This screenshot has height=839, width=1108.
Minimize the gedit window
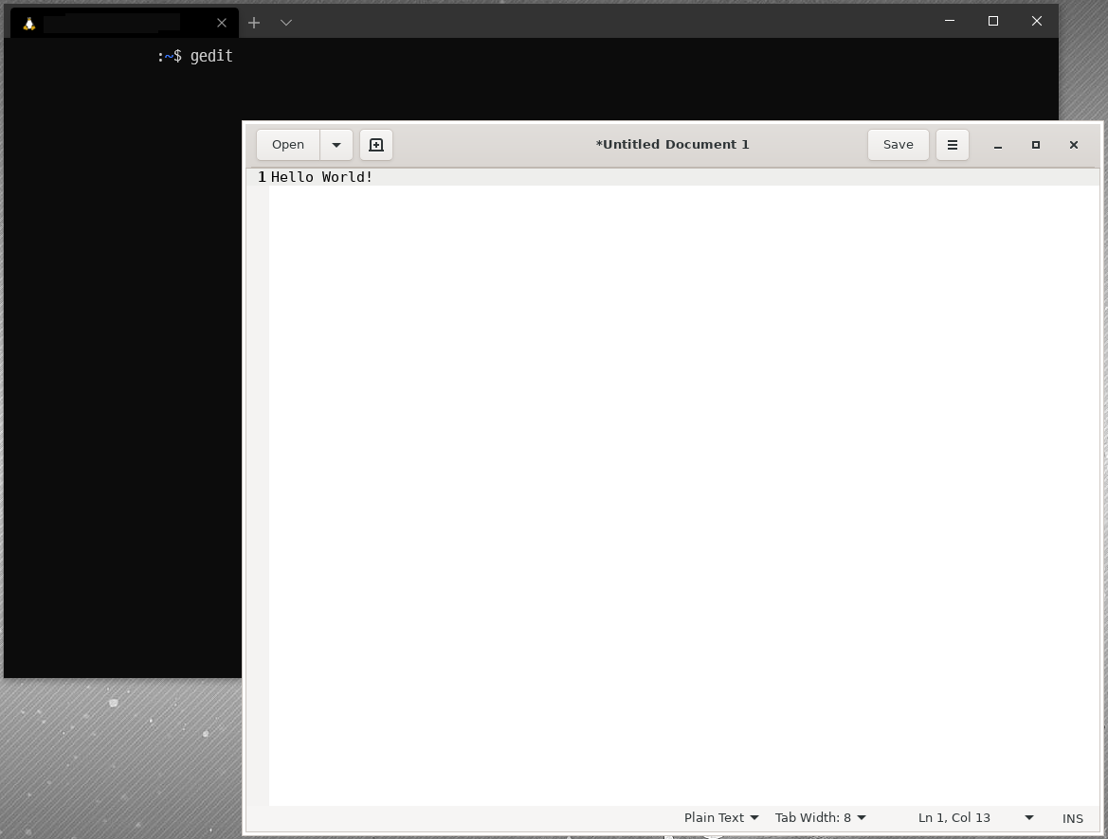998,145
